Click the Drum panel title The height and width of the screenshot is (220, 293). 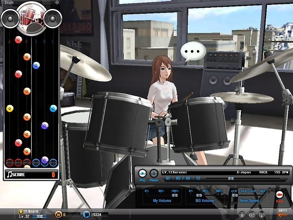[x=9, y=2]
